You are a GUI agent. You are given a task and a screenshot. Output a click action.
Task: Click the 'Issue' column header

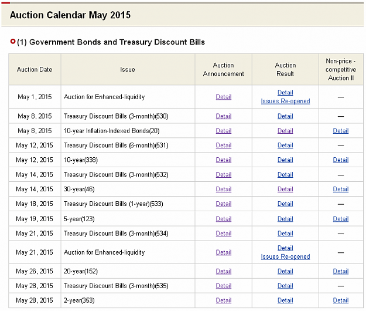(128, 69)
